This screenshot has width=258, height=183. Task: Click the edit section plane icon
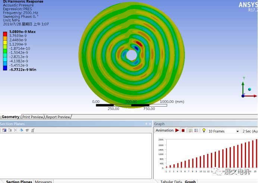[10, 130]
